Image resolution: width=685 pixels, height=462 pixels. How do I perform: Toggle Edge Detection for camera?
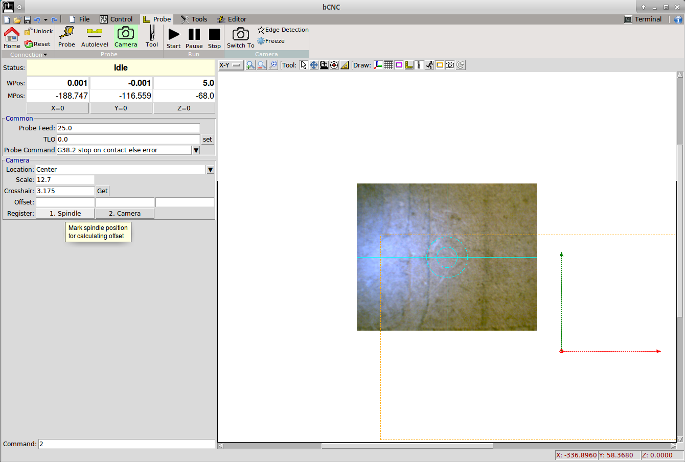click(x=283, y=30)
